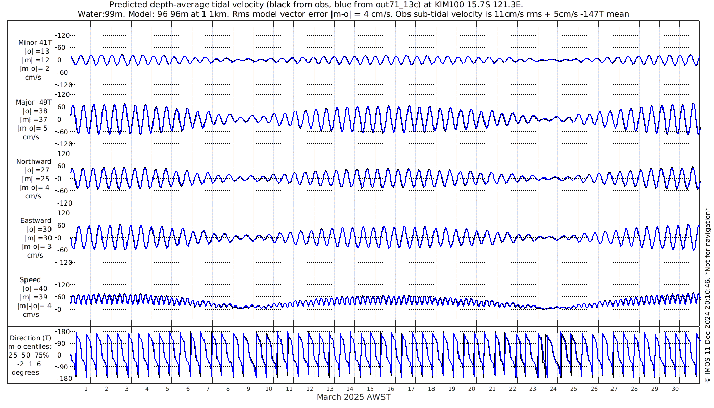Click the day 1 label on date axis

click(86, 389)
